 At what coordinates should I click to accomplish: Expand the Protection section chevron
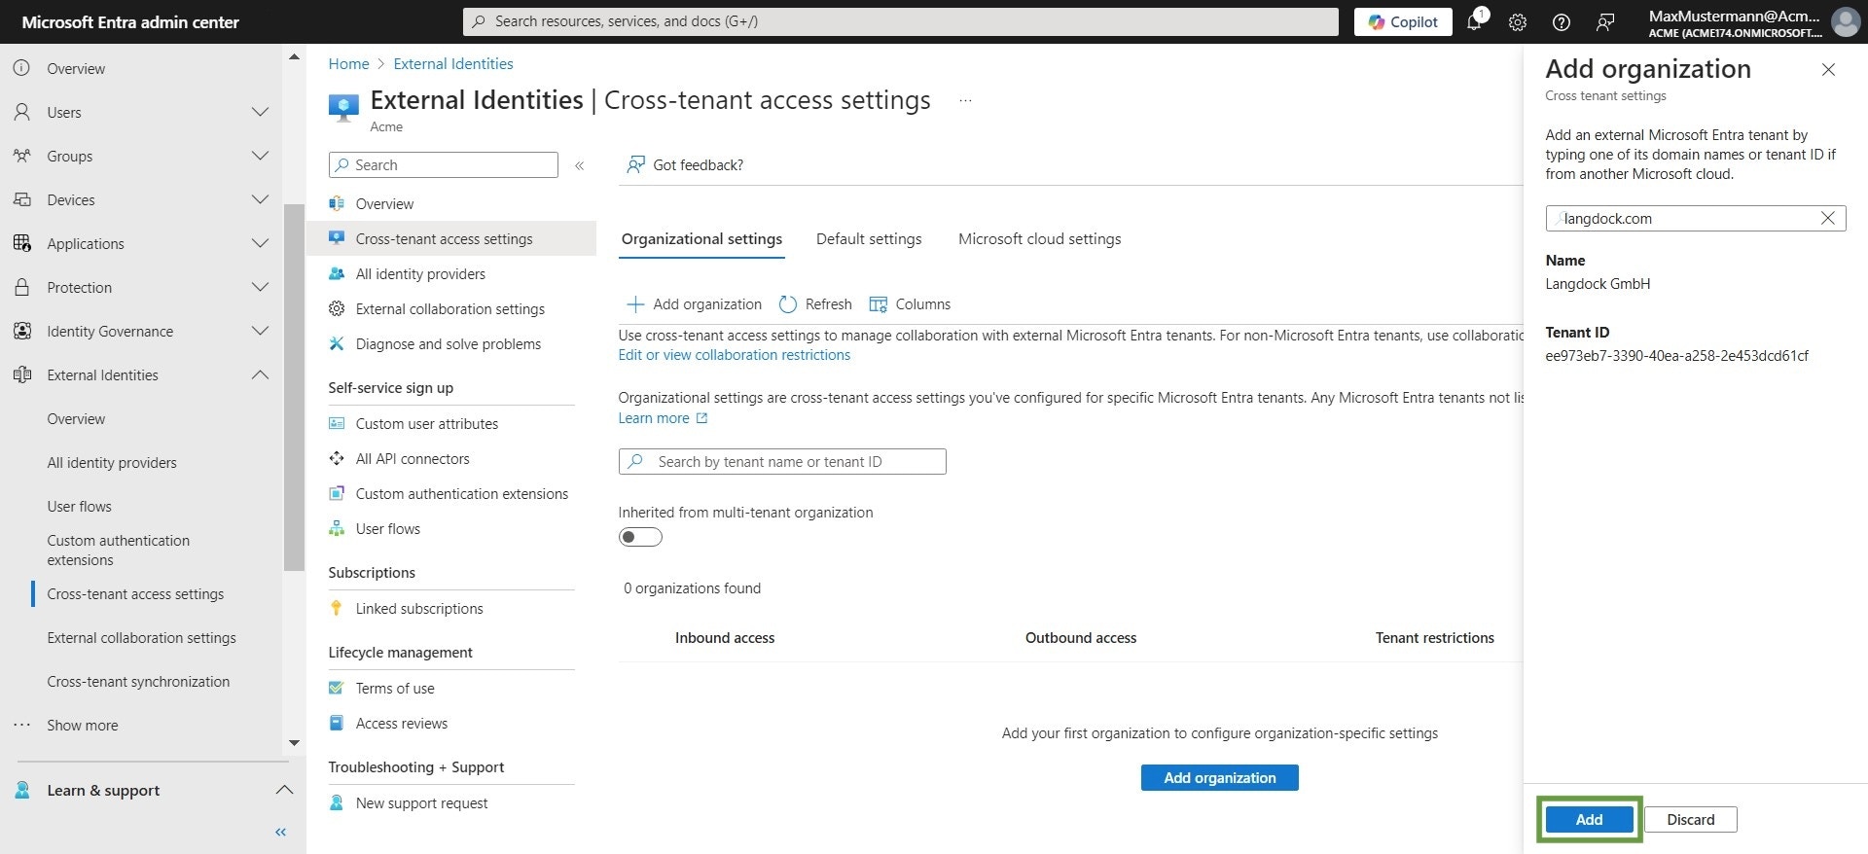[260, 287]
